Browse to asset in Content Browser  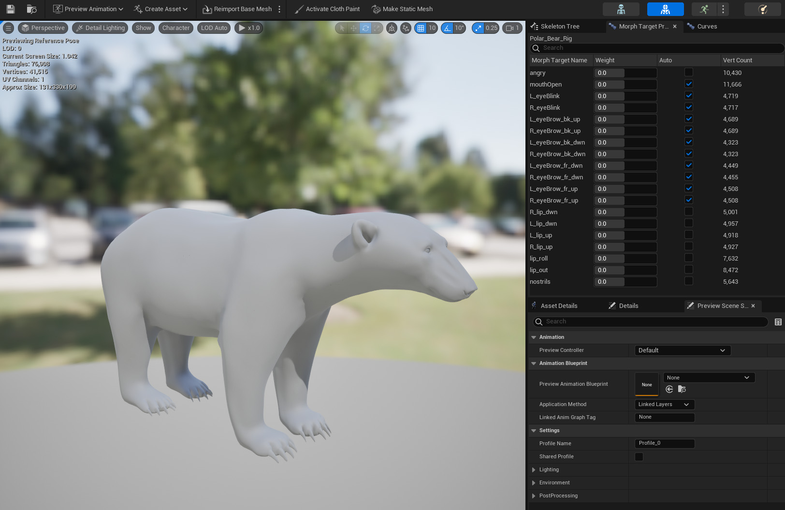pyautogui.click(x=31, y=9)
